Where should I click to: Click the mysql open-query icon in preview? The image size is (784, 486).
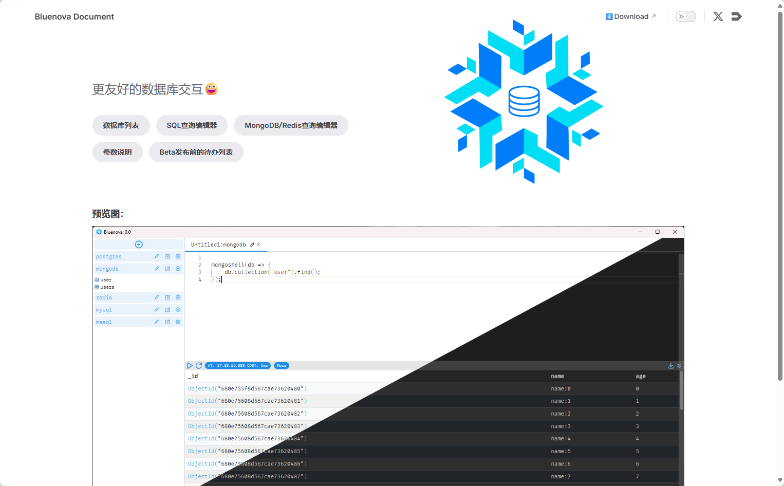pos(167,310)
